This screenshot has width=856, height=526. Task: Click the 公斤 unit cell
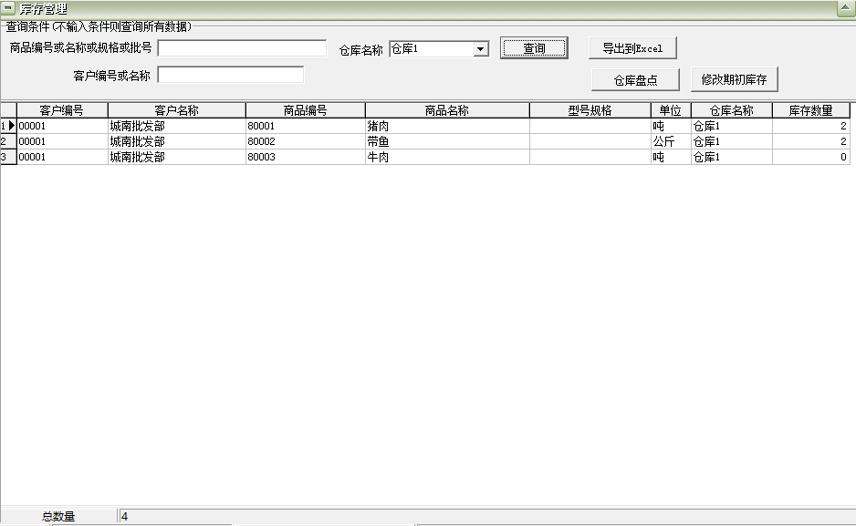(x=671, y=141)
